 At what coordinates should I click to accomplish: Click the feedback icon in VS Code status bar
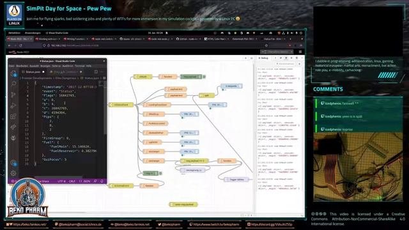tap(95, 181)
